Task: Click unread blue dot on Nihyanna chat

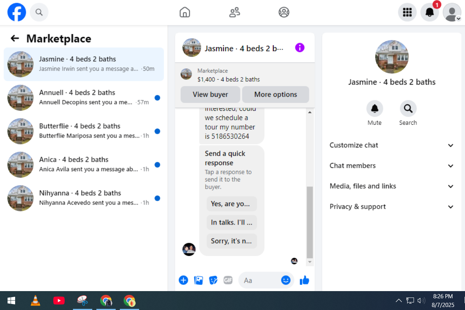Action: click(x=157, y=198)
